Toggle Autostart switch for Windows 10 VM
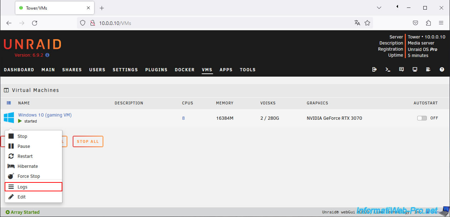The width and height of the screenshot is (450, 217). click(x=422, y=118)
